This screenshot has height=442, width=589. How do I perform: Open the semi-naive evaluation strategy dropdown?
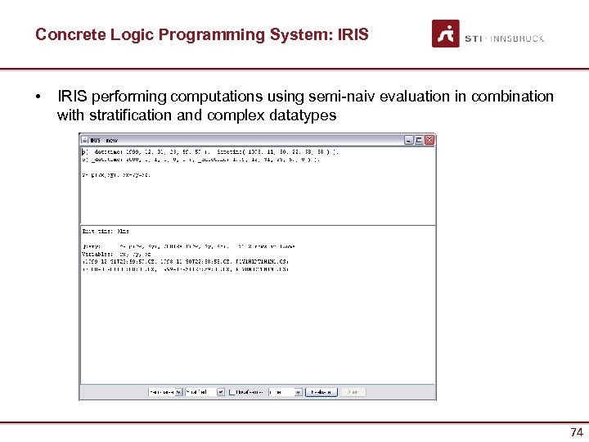165,392
